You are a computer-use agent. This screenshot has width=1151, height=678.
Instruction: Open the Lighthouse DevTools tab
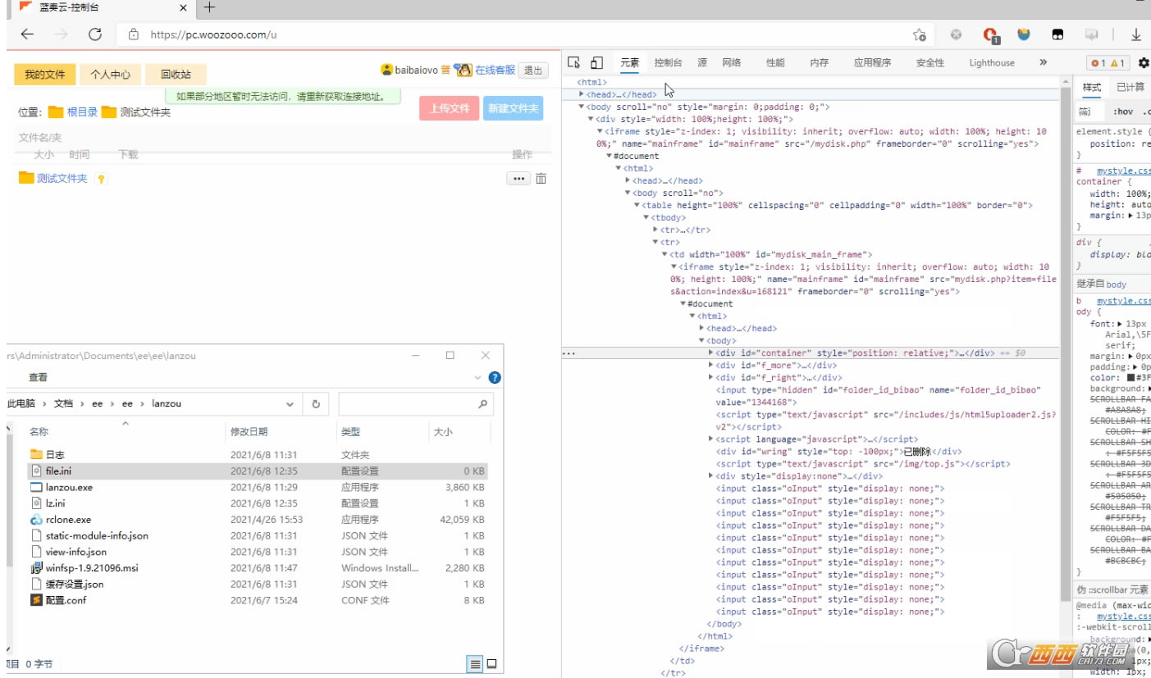pyautogui.click(x=991, y=62)
